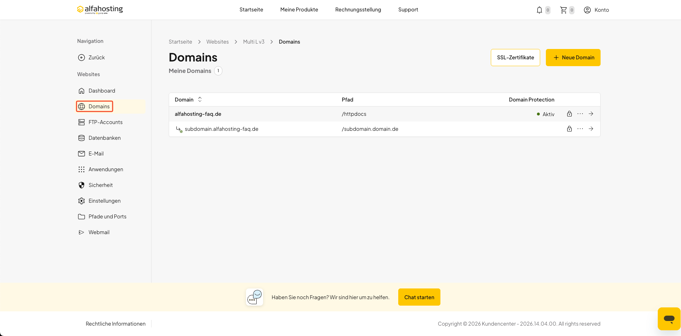Open Rechnungsstellung menu
Image resolution: width=681 pixels, height=336 pixels.
[358, 10]
